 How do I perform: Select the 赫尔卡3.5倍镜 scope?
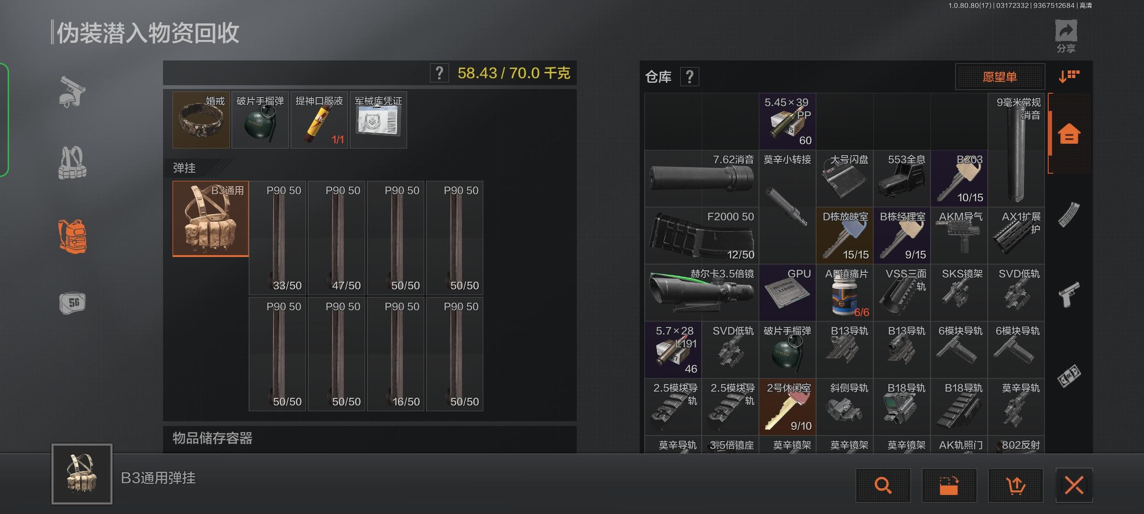(x=702, y=293)
